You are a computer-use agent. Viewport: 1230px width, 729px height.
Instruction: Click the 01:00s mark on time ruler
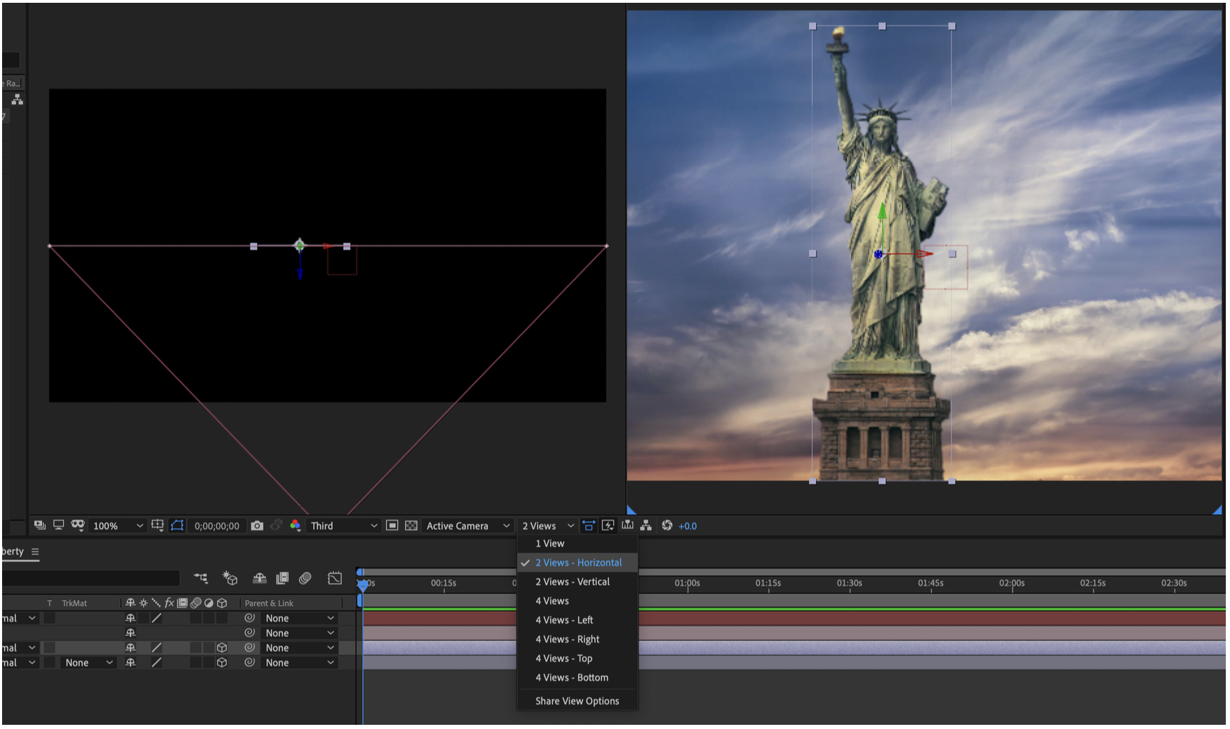[687, 584]
